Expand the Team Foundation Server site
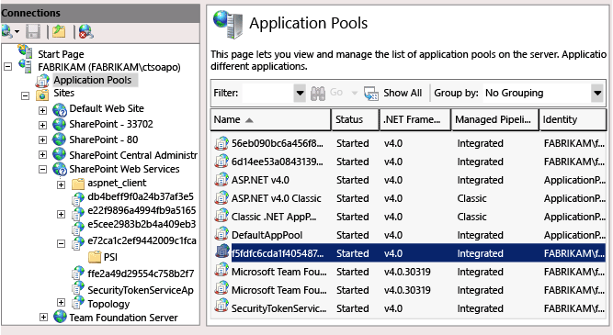The height and width of the screenshot is (335, 613). [44, 318]
